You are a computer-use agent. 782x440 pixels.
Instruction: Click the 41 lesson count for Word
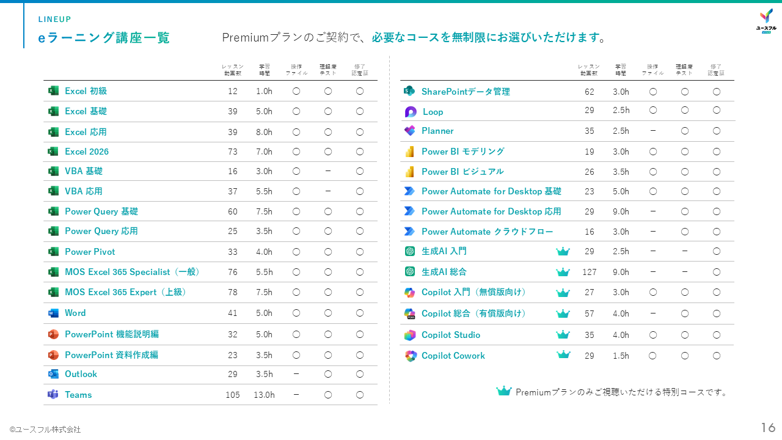coord(233,313)
